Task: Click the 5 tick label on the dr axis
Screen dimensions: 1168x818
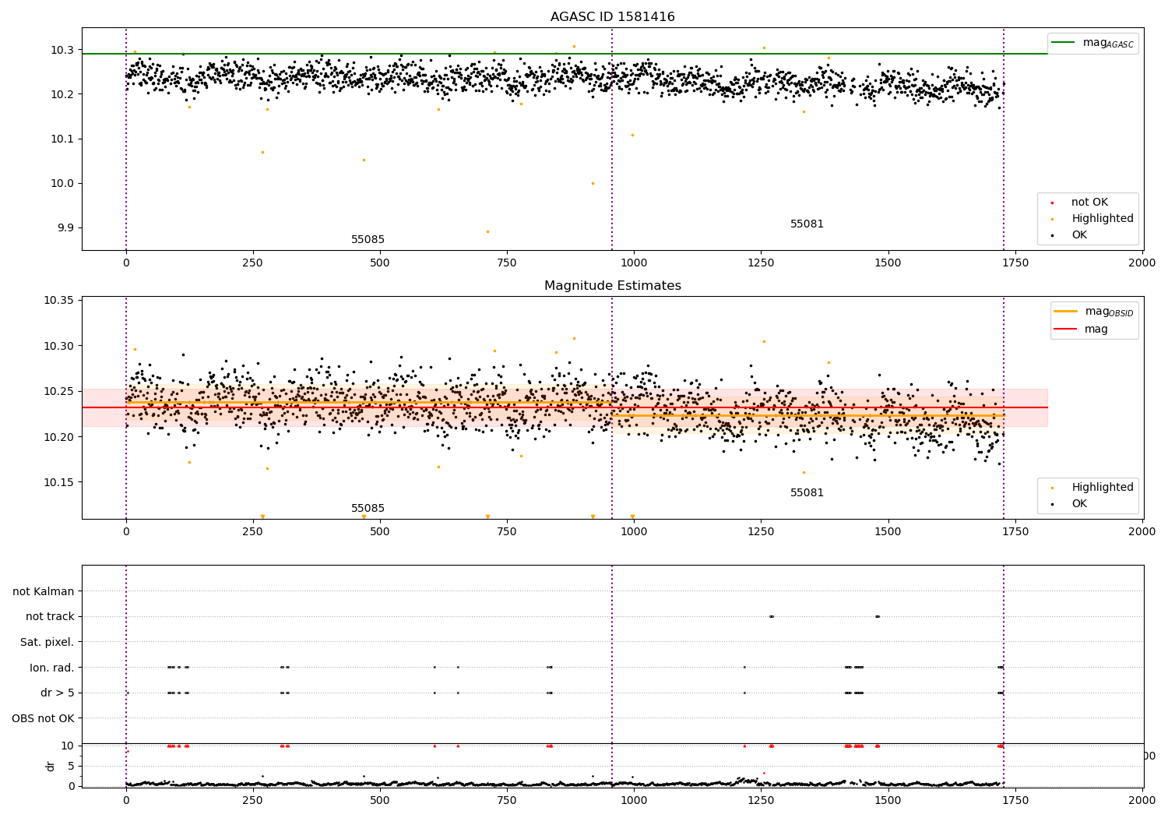Action: pos(71,766)
